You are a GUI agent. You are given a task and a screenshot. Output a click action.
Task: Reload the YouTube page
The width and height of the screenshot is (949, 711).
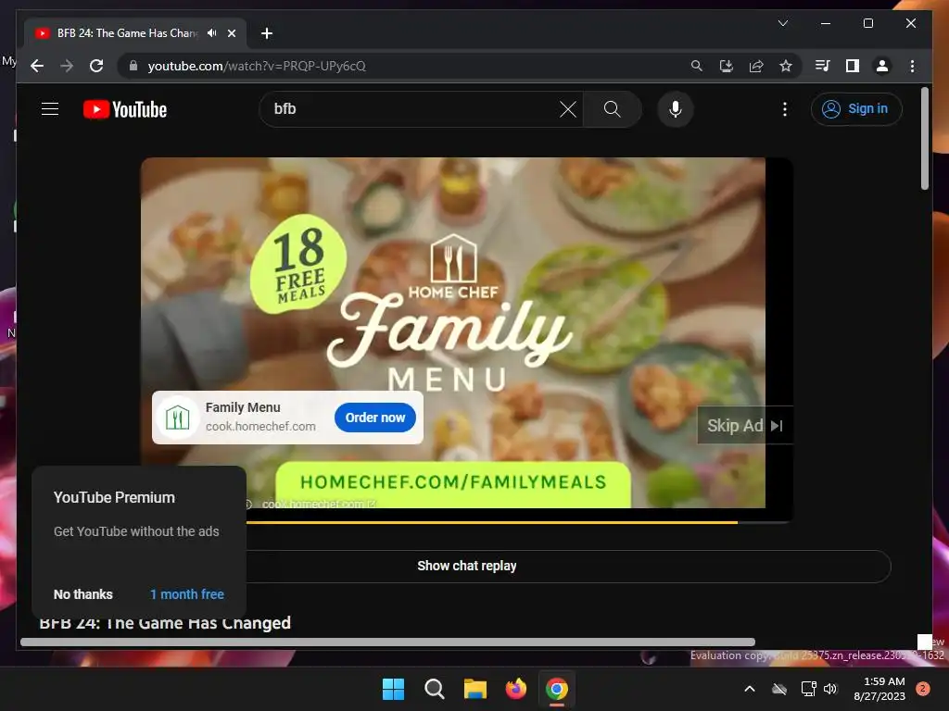96,66
